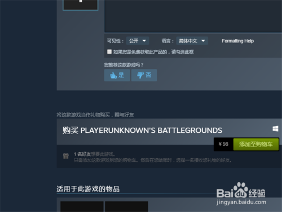This screenshot has width=282, height=212.
Task: Open the 可见性 公开 dropdown
Action: coord(138,41)
